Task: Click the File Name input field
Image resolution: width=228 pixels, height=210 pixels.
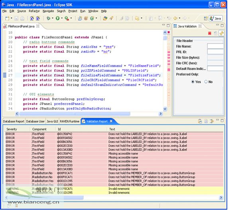Action: [215, 46]
